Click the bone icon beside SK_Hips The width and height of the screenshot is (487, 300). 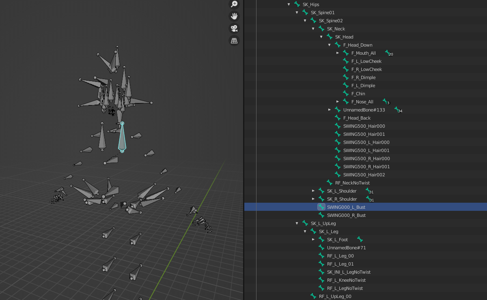(297, 4)
